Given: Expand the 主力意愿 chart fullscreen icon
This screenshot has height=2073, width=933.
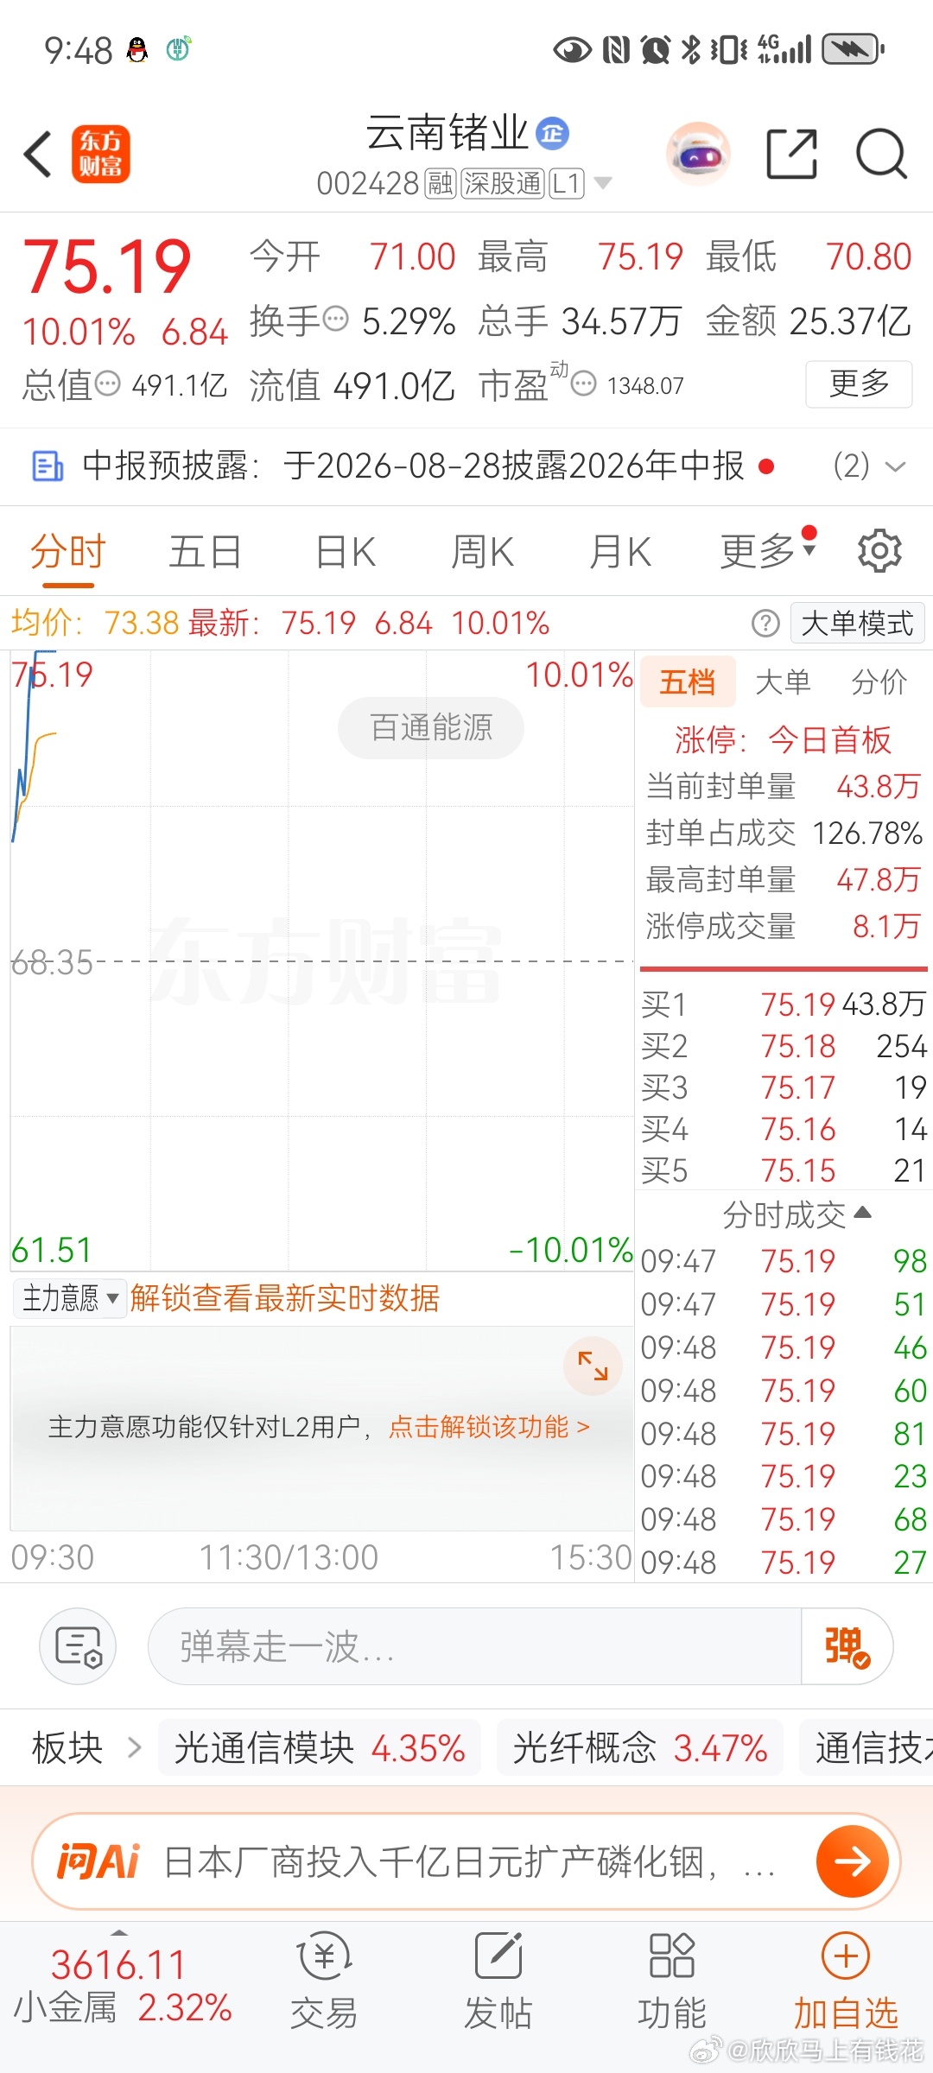Looking at the screenshot, I should click(x=593, y=1366).
